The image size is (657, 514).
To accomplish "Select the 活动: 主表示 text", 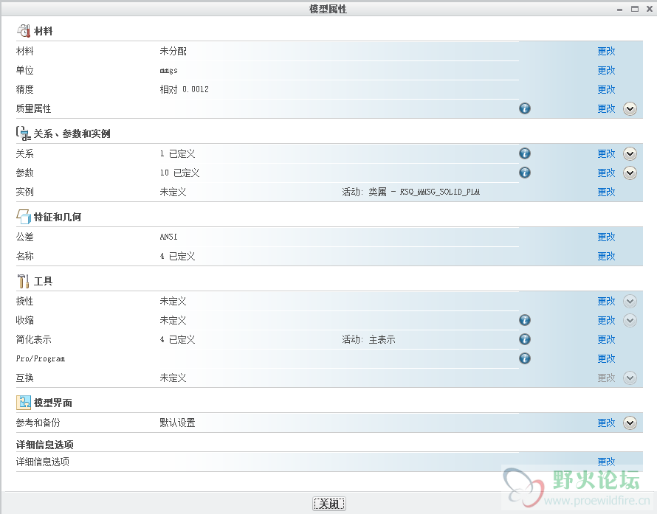I will tap(368, 339).
